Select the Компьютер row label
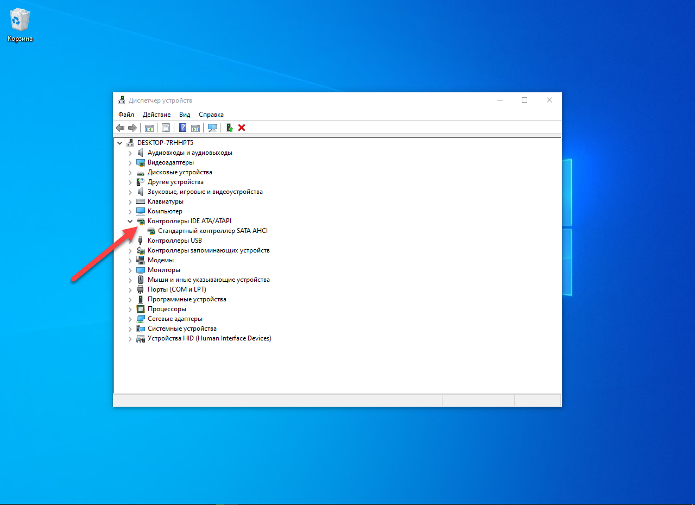 pyautogui.click(x=165, y=211)
